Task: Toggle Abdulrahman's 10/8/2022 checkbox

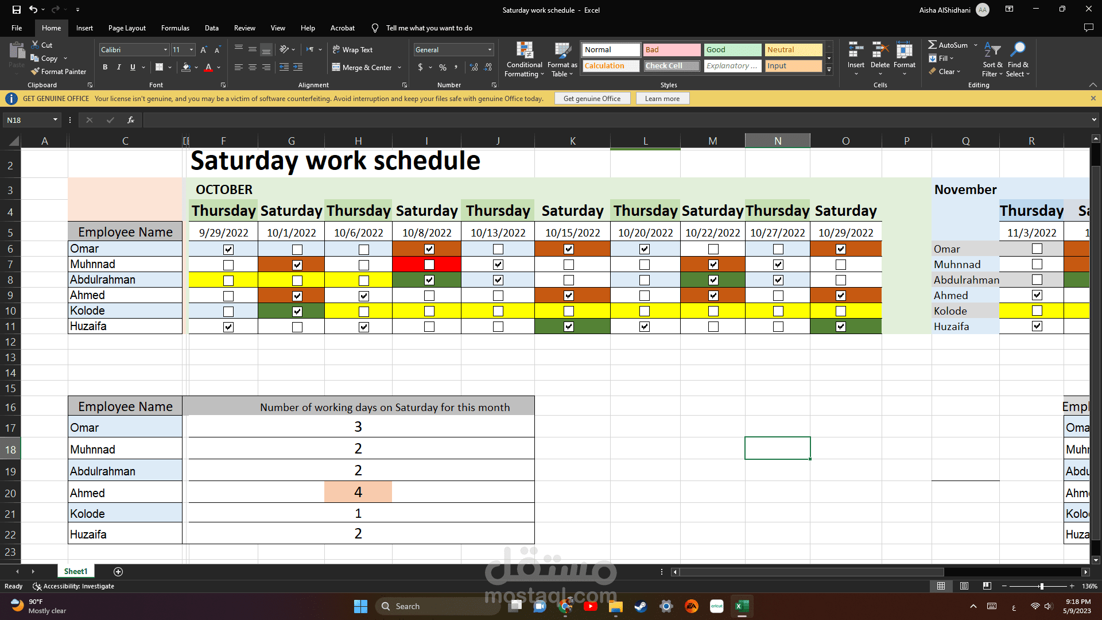Action: pyautogui.click(x=429, y=280)
